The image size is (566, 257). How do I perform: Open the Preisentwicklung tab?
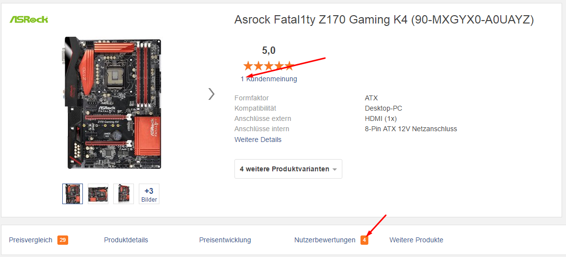pos(225,240)
